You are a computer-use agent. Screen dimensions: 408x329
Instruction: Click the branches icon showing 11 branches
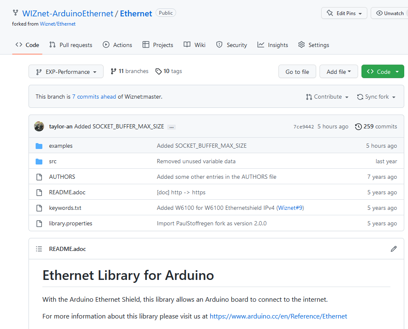coord(113,71)
